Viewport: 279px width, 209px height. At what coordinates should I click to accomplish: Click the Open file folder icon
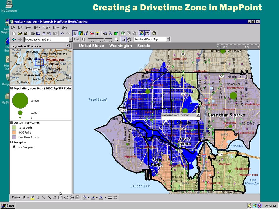pyautogui.click(x=19, y=33)
